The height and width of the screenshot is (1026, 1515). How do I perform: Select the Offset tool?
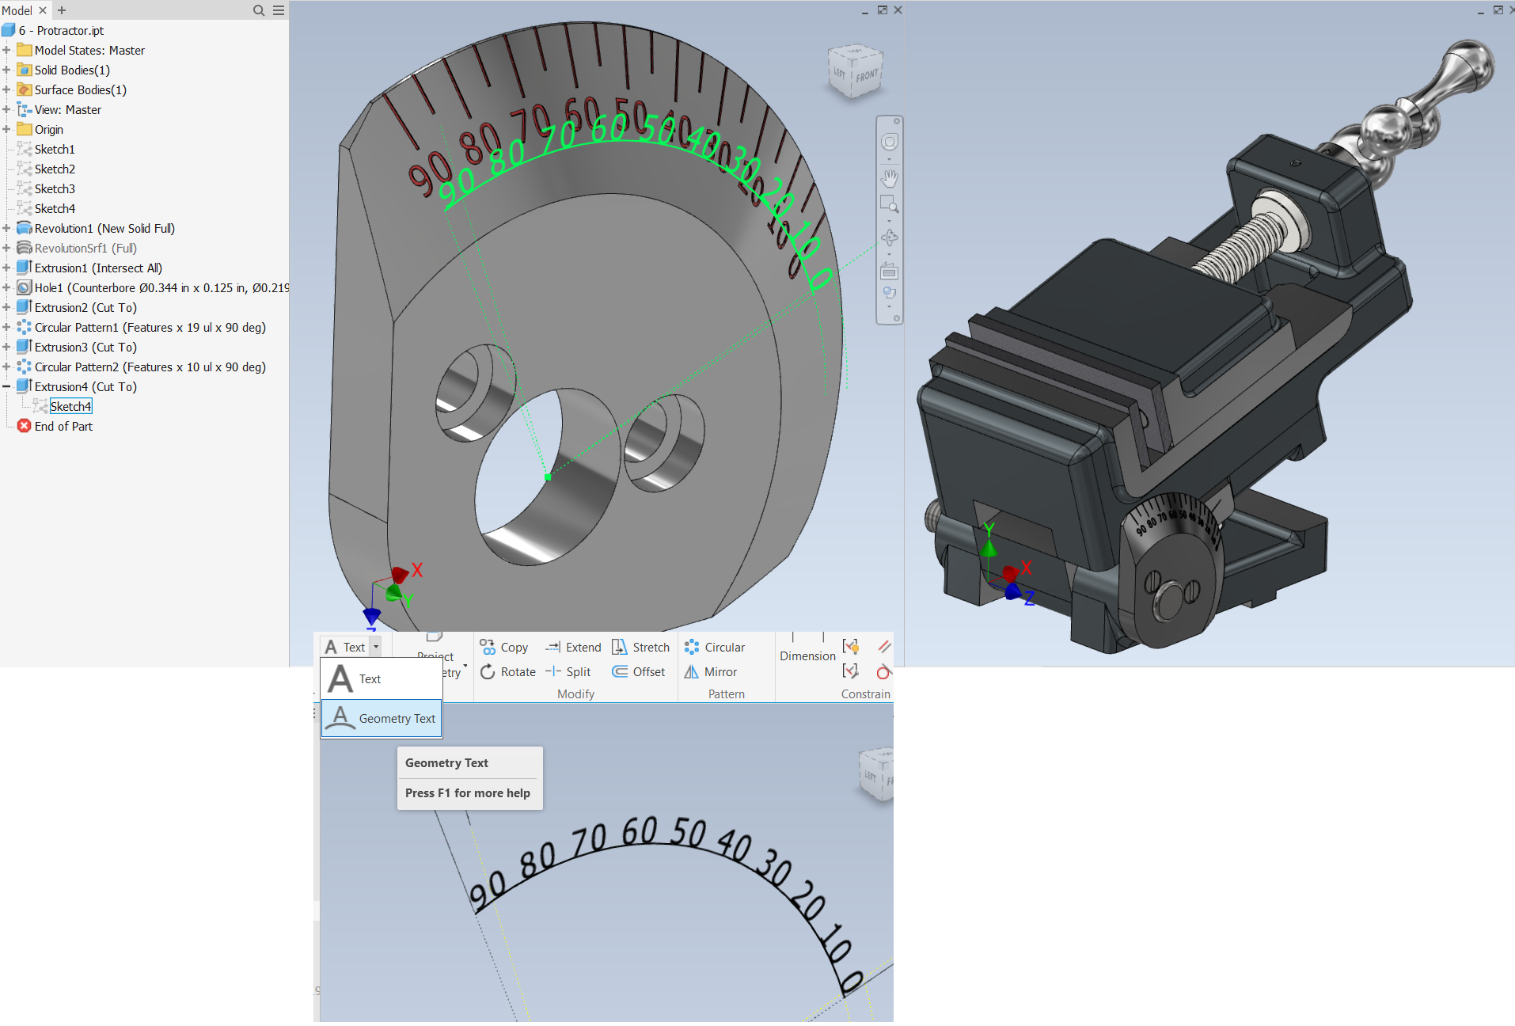pos(638,671)
